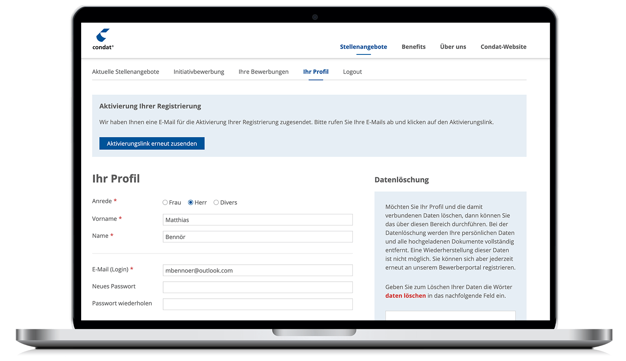
Task: Click the Passwort wiederholen label
Action: click(122, 303)
